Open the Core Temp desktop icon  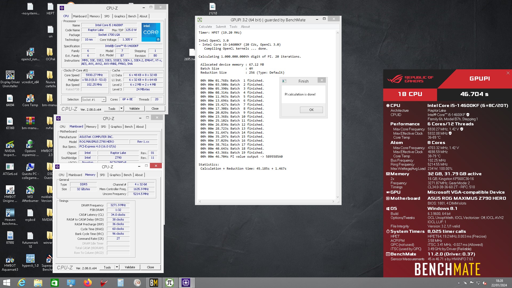coord(30,100)
